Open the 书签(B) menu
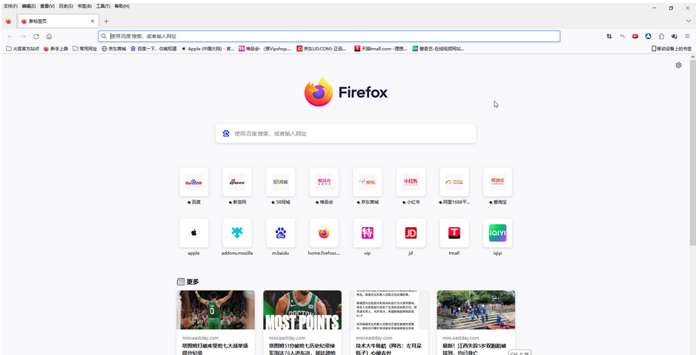Screen dimensions: 696x355 point(84,6)
